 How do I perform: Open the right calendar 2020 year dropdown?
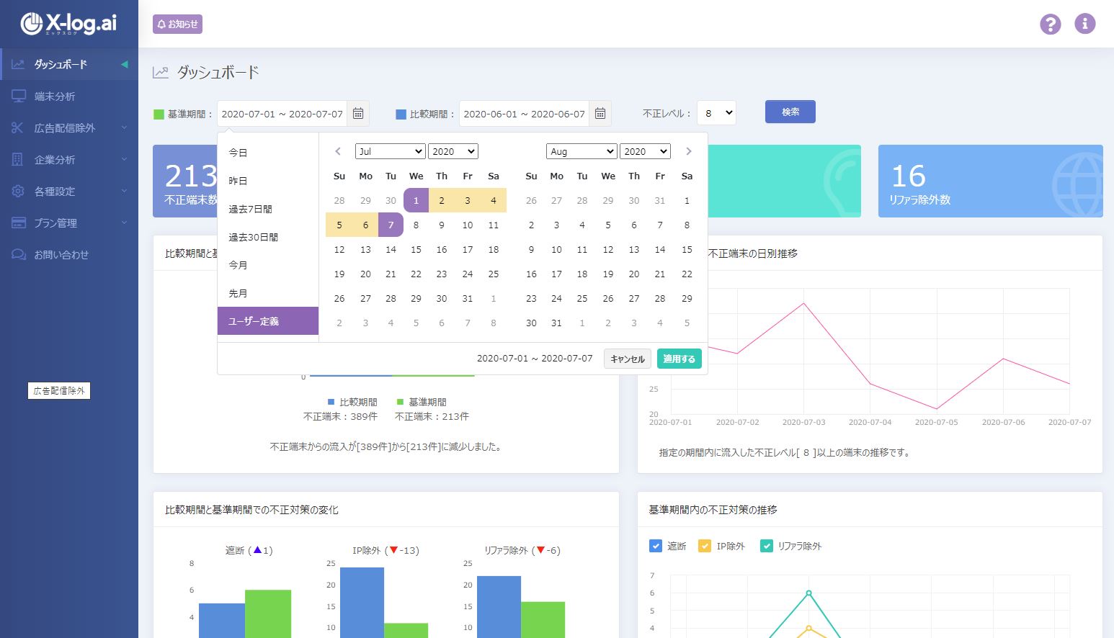(x=645, y=151)
